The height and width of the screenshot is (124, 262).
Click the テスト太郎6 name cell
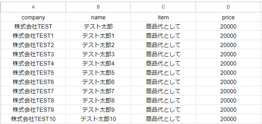click(x=98, y=82)
